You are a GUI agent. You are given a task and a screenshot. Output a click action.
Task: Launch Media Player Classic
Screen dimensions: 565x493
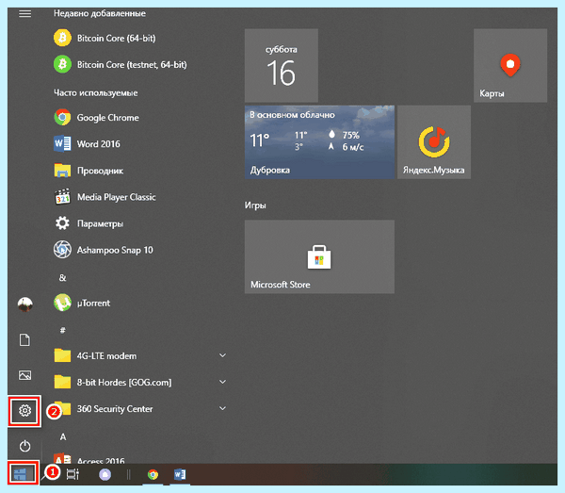(x=105, y=197)
